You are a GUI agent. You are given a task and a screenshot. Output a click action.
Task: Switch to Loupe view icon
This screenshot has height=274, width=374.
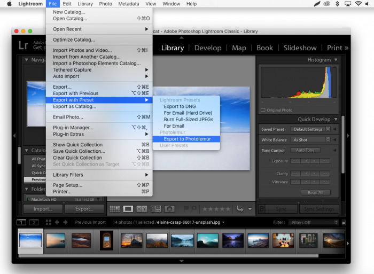(128, 209)
